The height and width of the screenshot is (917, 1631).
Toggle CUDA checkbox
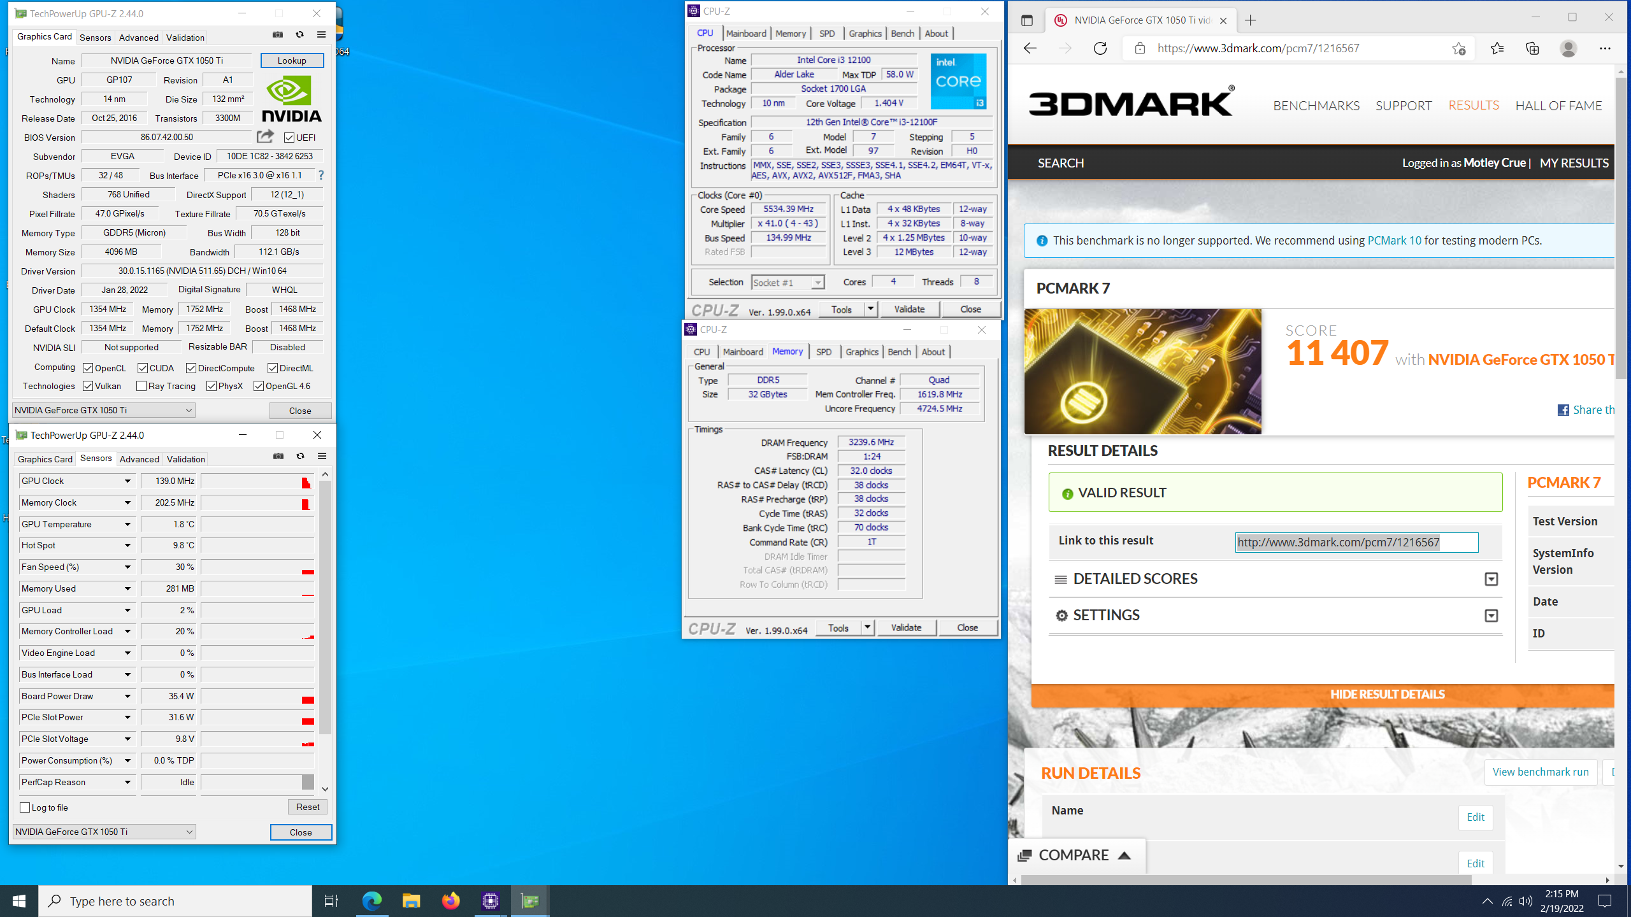pyautogui.click(x=143, y=368)
